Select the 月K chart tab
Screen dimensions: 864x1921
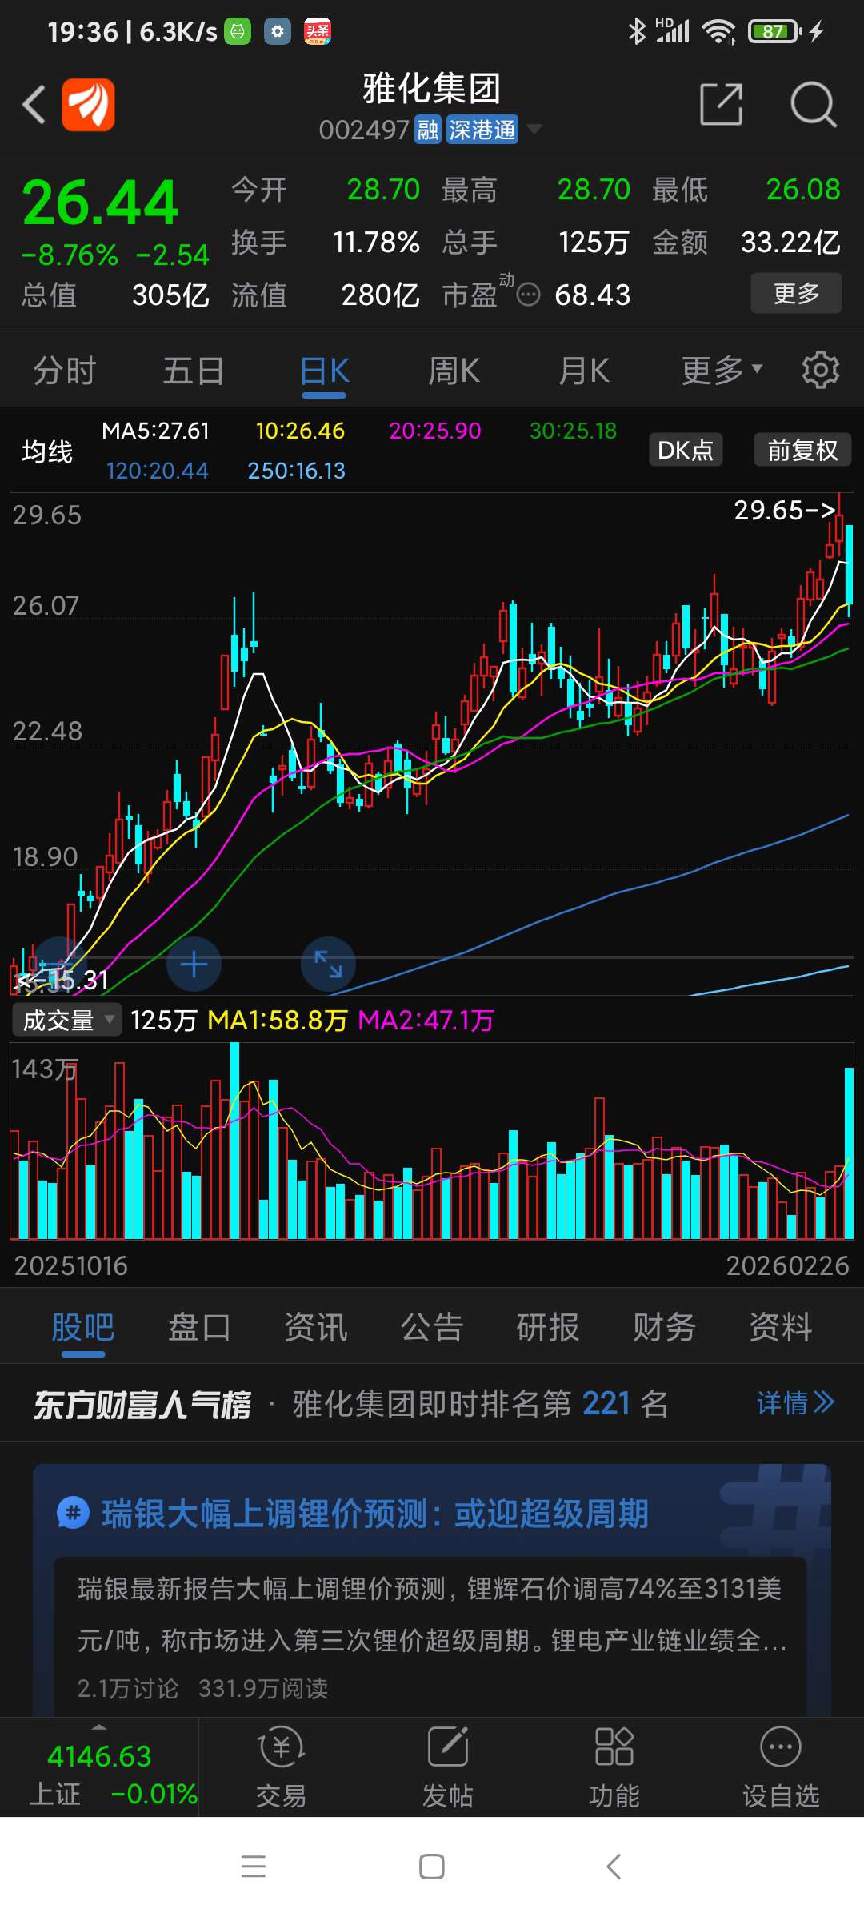584,371
